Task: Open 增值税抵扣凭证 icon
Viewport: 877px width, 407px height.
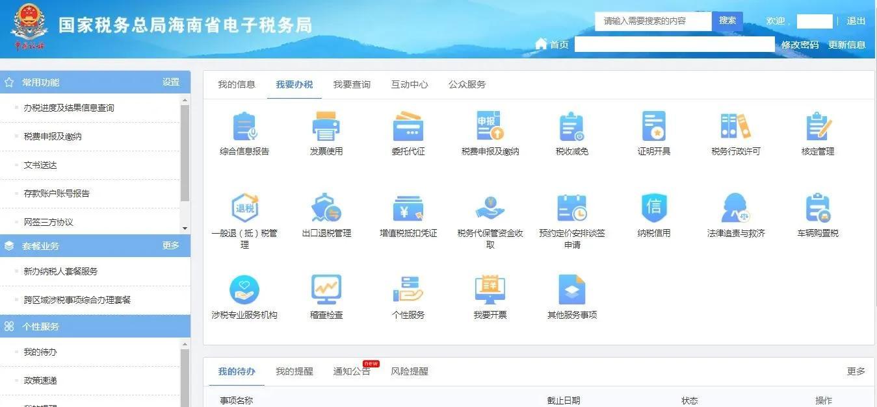Action: [408, 208]
